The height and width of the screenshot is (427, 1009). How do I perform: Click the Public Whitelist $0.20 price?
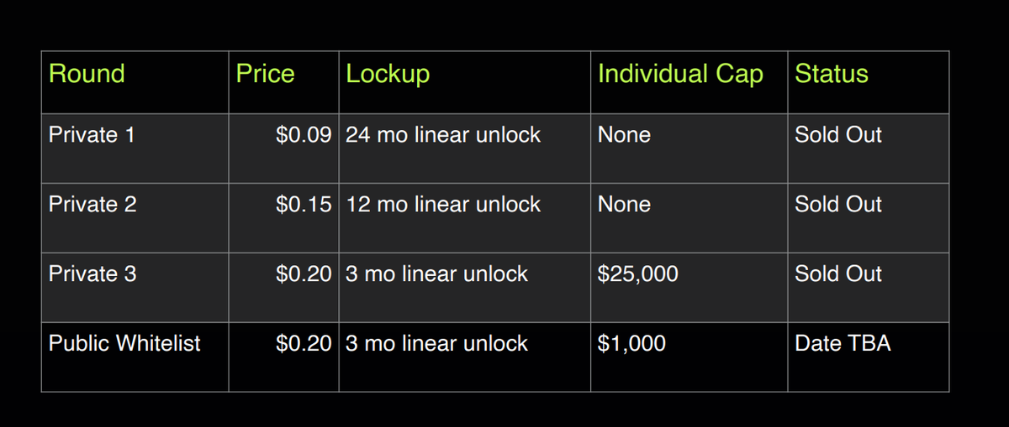(304, 343)
